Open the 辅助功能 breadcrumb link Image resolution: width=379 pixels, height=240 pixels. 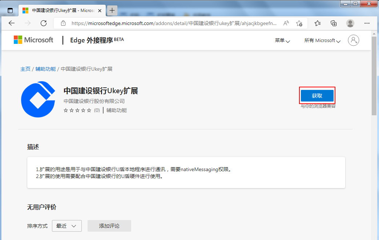click(x=45, y=69)
